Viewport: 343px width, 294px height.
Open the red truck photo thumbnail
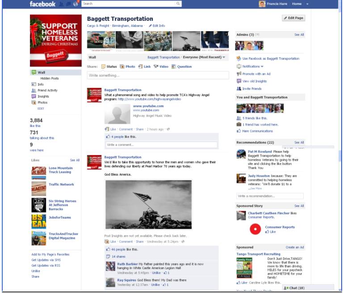pyautogui.click(x=101, y=41)
